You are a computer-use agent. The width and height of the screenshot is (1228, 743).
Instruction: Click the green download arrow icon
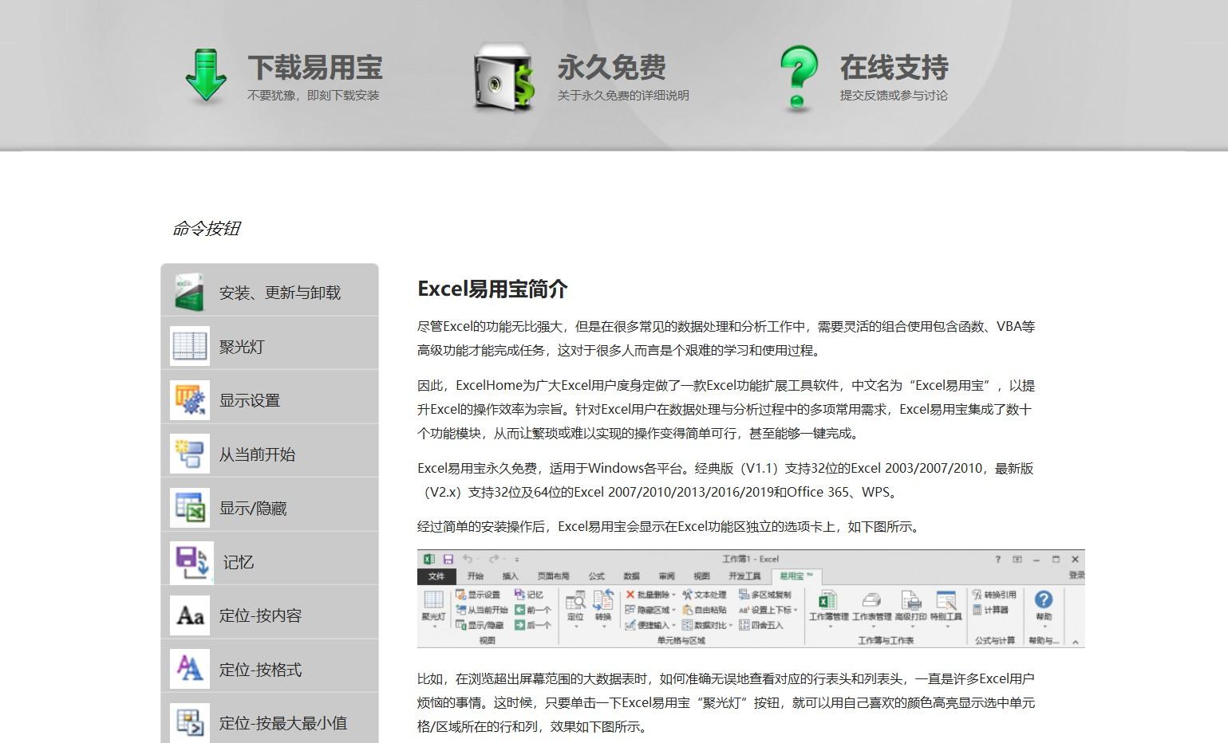tap(206, 76)
